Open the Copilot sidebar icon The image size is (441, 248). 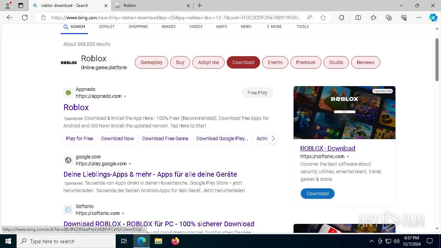[433, 18]
